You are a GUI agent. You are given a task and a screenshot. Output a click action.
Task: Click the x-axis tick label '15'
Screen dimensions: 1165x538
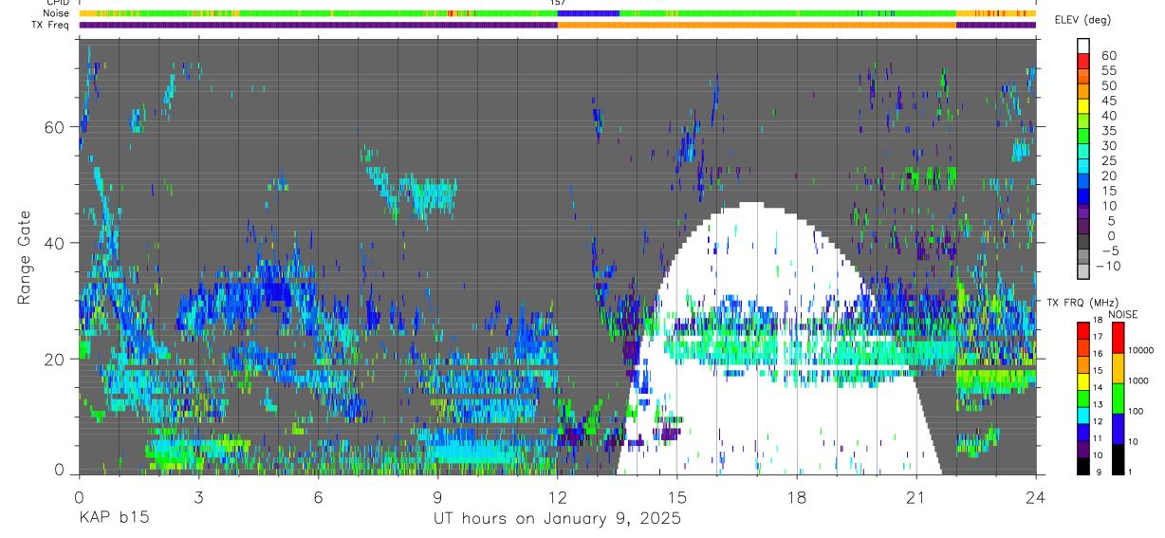pyautogui.click(x=677, y=496)
